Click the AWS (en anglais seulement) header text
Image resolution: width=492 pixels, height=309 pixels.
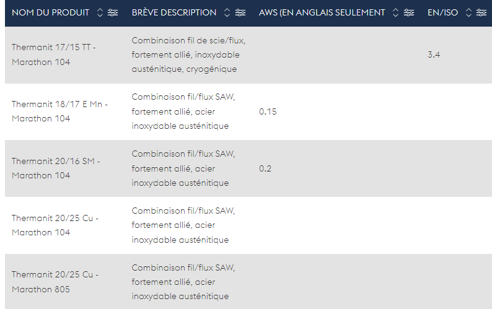click(x=322, y=13)
